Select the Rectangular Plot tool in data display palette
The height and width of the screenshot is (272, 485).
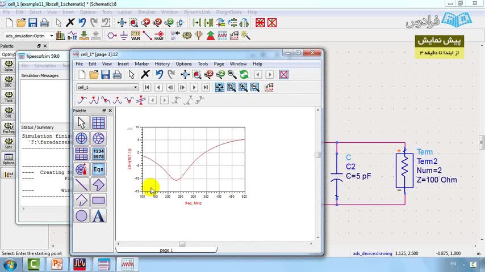tap(98, 123)
